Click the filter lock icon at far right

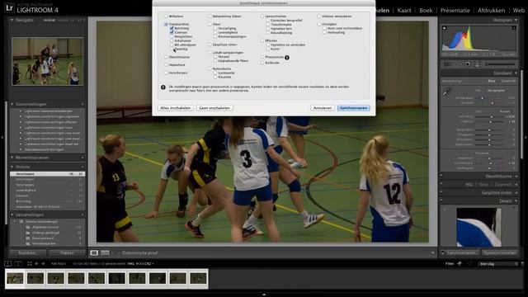[x=522, y=264]
